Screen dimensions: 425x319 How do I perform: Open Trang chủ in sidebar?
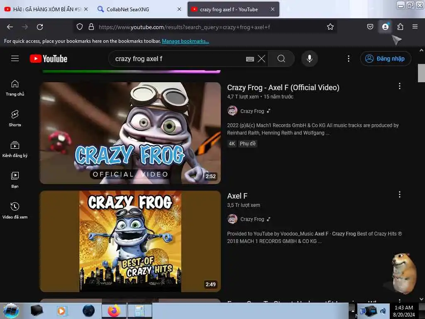[15, 88]
